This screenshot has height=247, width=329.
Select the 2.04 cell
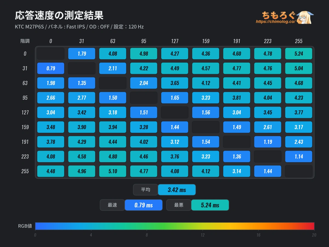click(144, 83)
